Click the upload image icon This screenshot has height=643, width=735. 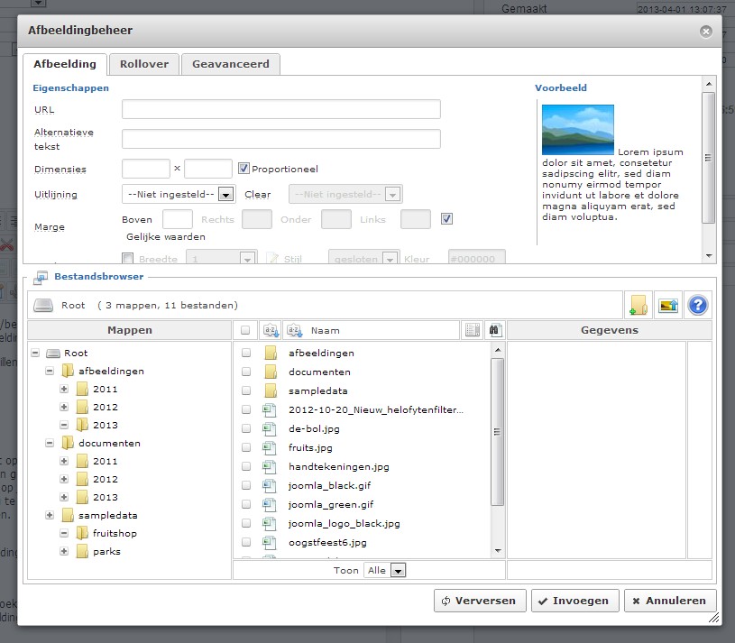667,305
